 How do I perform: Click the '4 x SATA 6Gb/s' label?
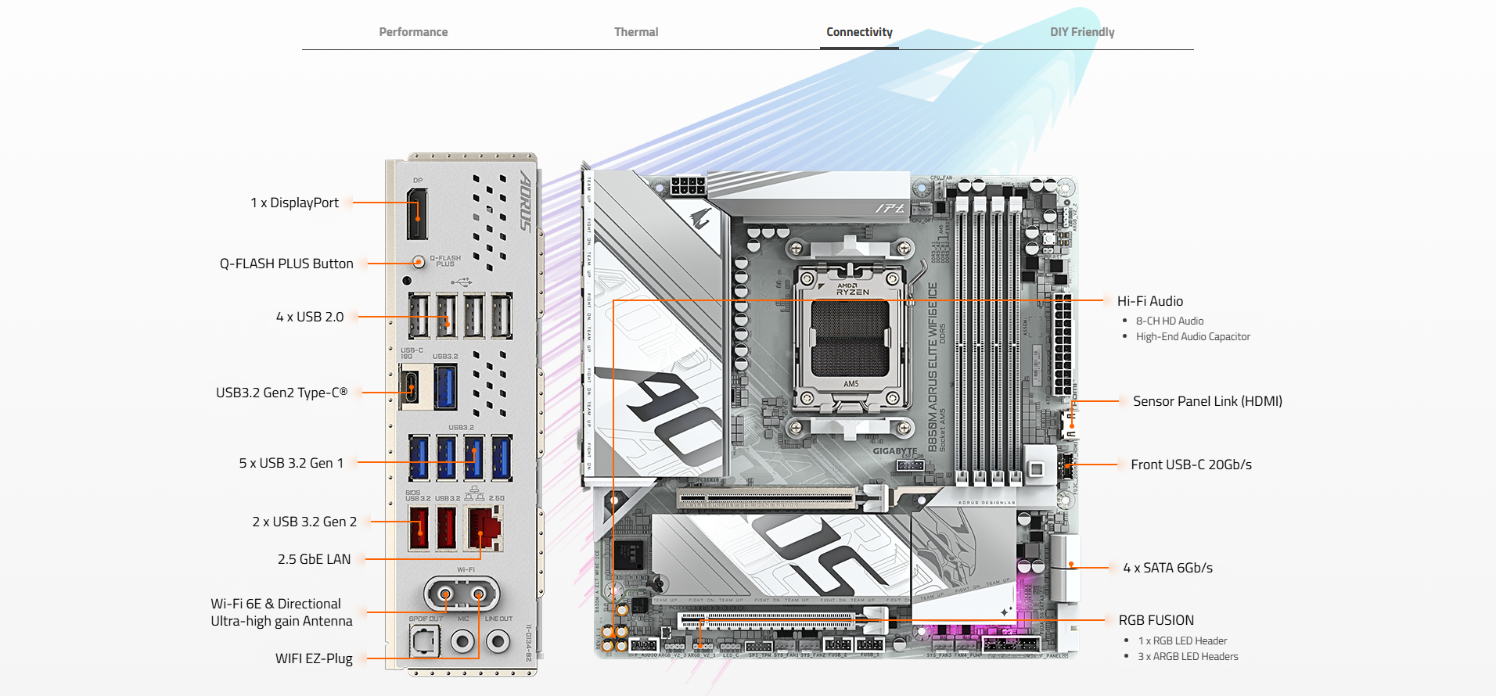(x=1167, y=568)
